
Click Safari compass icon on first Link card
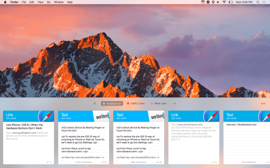[x=46, y=116]
